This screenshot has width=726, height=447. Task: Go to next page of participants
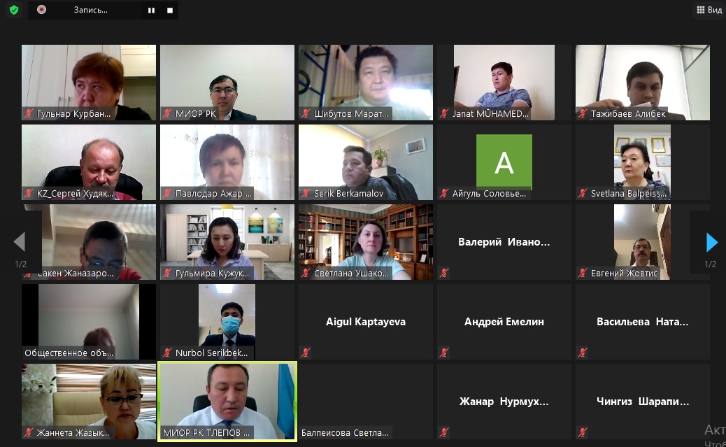pos(711,242)
